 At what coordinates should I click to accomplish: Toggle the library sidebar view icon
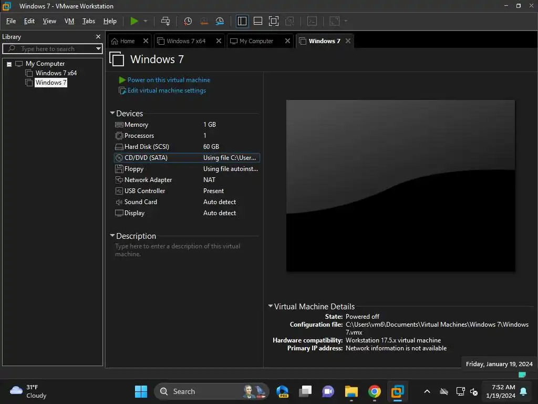point(242,21)
